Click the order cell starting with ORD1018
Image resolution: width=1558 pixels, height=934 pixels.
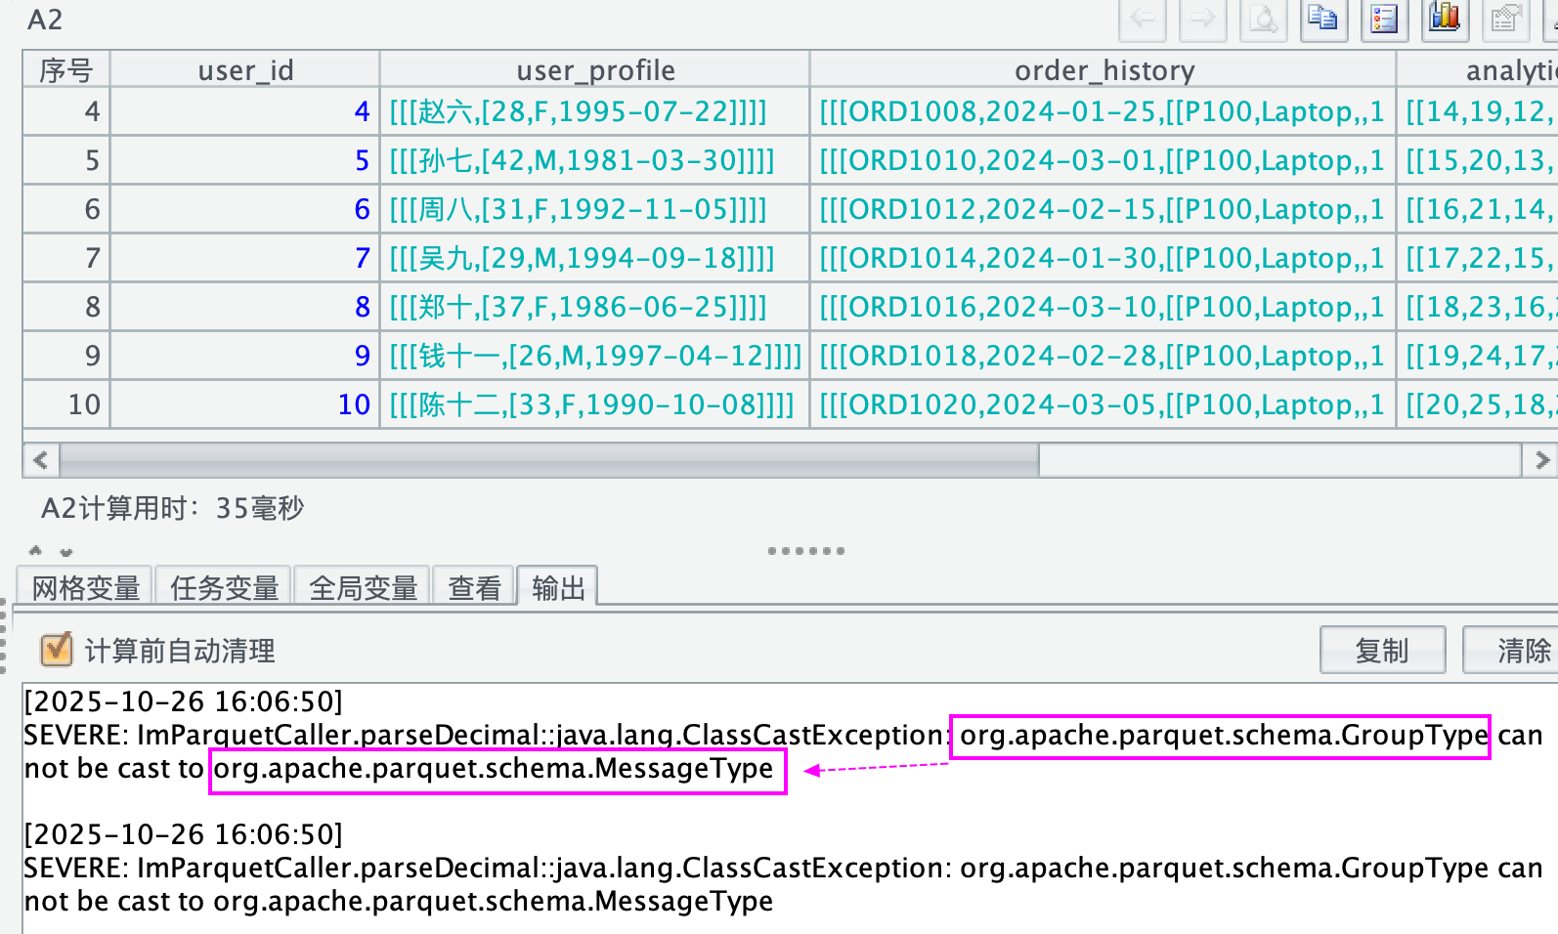[1104, 356]
